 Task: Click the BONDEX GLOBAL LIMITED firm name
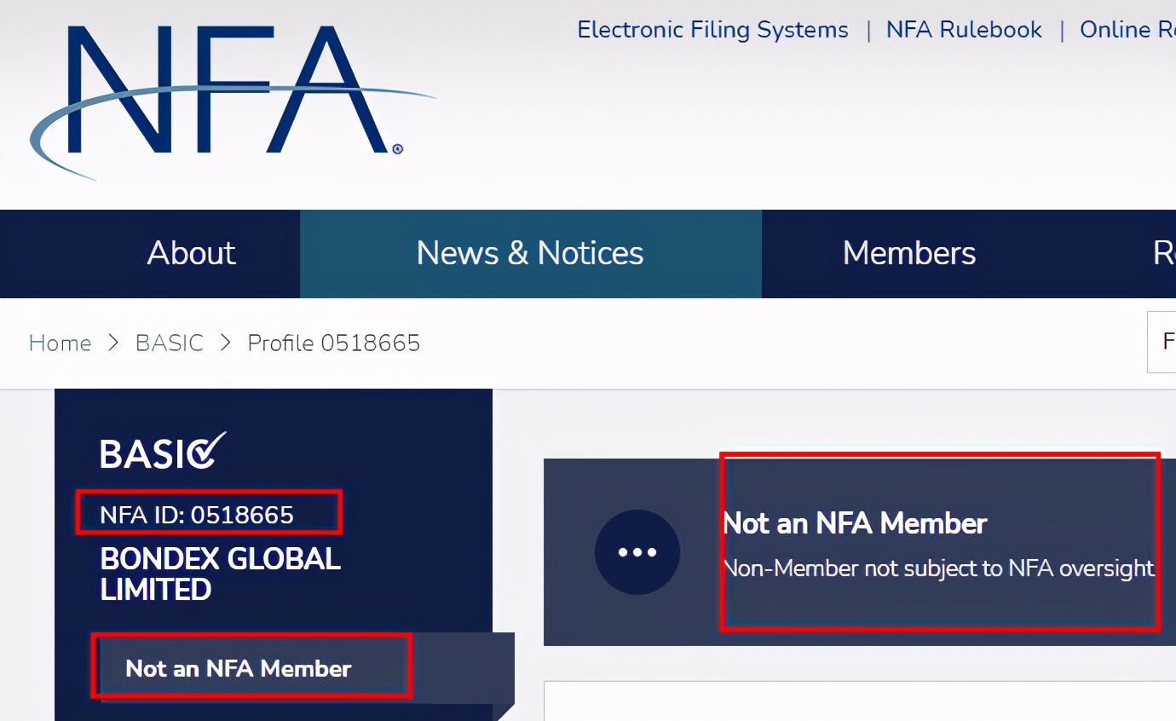pos(220,574)
